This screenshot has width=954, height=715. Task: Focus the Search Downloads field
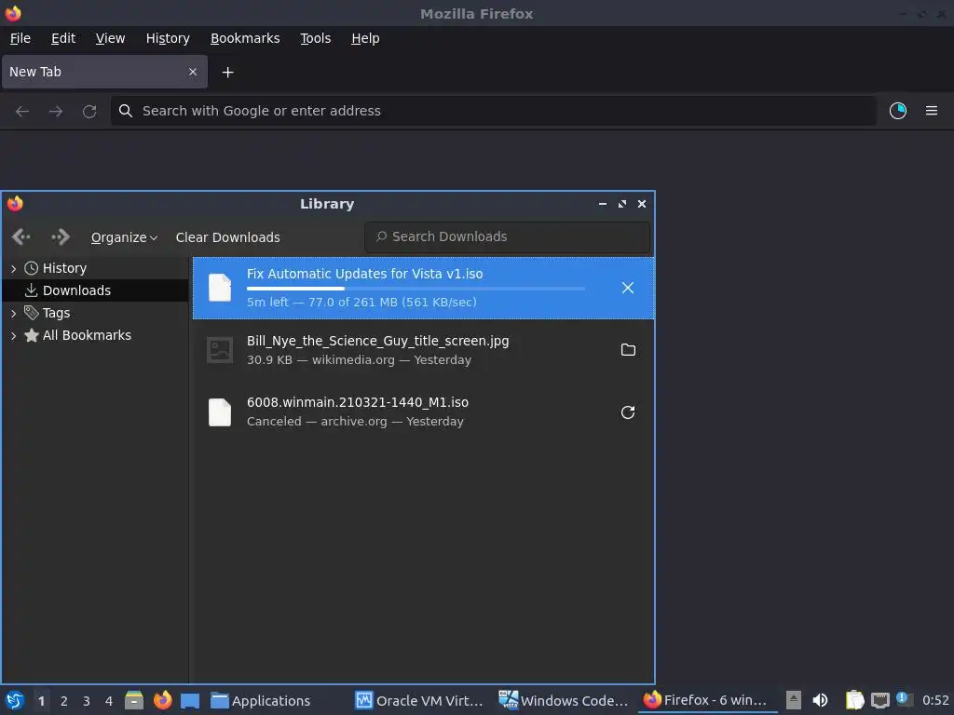click(507, 236)
